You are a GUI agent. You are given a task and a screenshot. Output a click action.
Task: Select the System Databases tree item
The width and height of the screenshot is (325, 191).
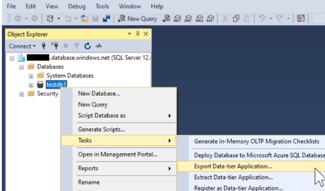click(70, 76)
